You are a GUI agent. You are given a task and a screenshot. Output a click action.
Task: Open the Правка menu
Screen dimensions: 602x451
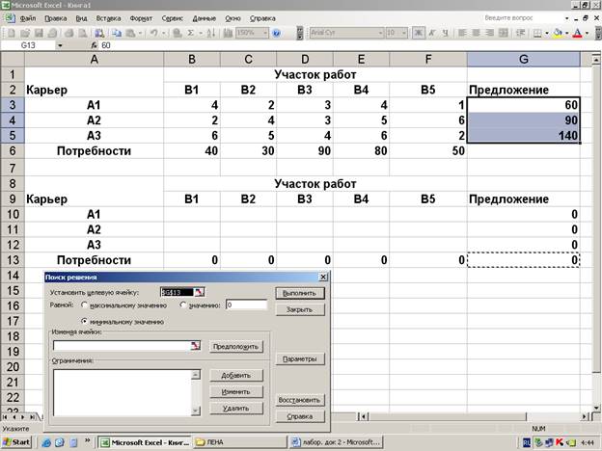coord(56,18)
